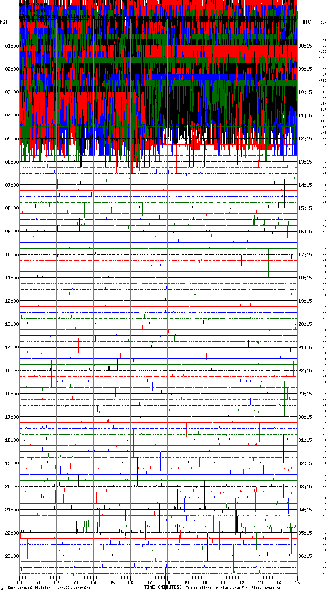Click the 22:15 UTC time label
Screen dimensions: 328x593
[305, 371]
